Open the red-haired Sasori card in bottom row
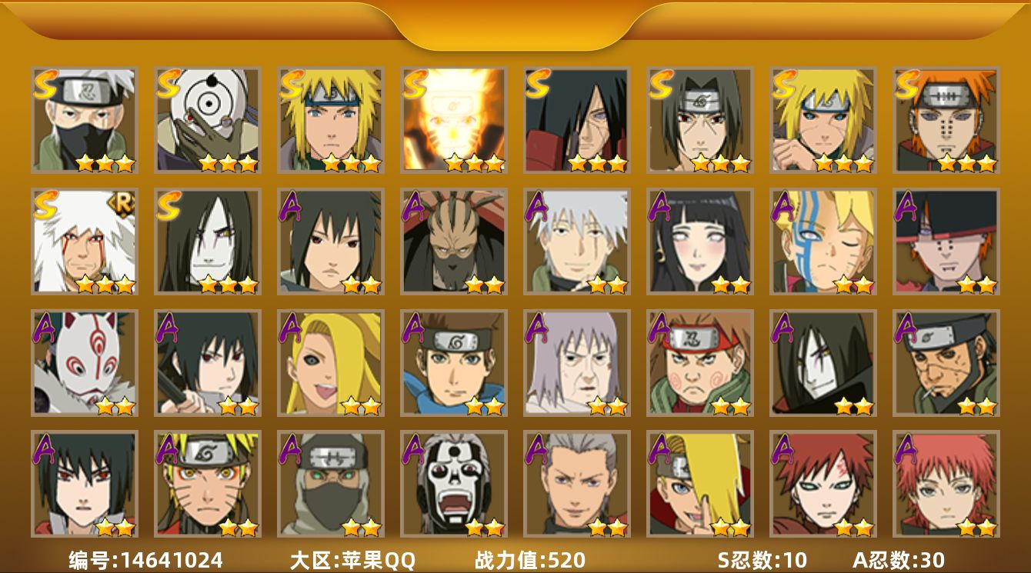Viewport: 1031px width, 573px height. point(946,484)
